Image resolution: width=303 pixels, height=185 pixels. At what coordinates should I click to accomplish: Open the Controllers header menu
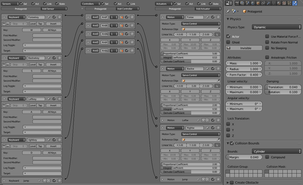pyautogui.click(x=91, y=4)
